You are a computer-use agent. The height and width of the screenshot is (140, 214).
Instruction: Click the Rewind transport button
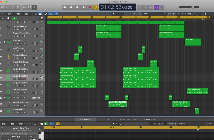(65, 7)
